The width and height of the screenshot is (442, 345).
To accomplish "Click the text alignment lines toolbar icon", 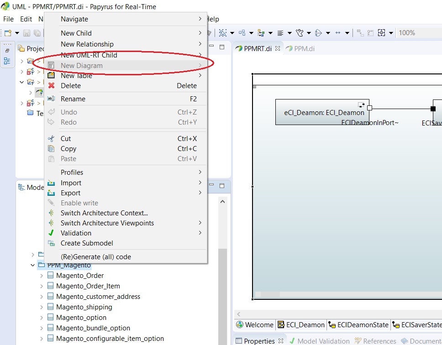I will tap(280, 33).
